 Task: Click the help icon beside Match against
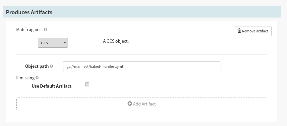(45, 29)
